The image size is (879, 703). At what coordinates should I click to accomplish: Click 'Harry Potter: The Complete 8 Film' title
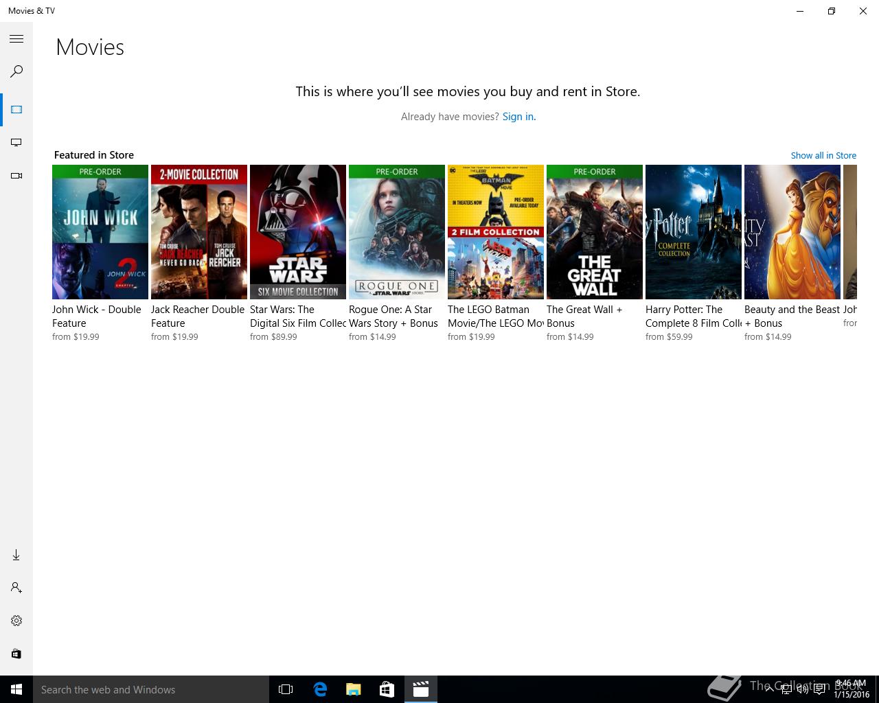click(x=694, y=316)
